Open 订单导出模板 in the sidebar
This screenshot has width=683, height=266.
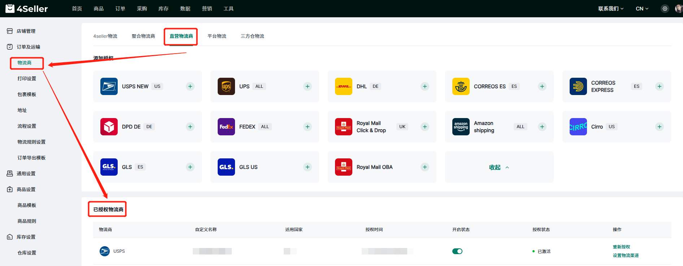point(31,158)
